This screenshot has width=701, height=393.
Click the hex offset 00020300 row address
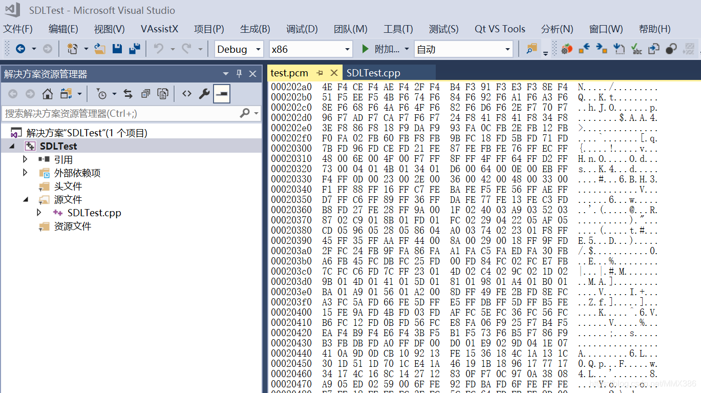point(291,148)
